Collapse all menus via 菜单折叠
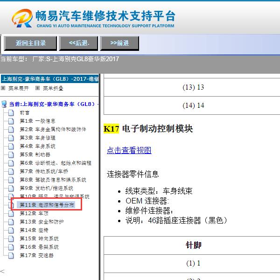 click(53, 88)
